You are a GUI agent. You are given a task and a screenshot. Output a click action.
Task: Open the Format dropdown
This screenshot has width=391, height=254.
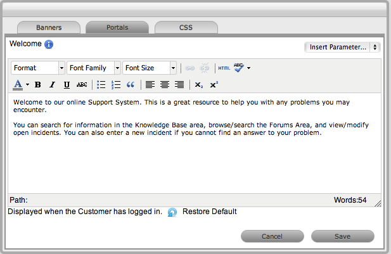pos(38,68)
